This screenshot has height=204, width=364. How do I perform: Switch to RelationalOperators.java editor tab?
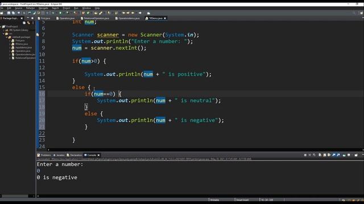[95, 18]
